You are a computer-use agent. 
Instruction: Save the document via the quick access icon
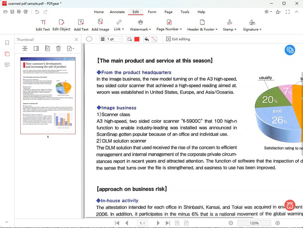point(12,11)
